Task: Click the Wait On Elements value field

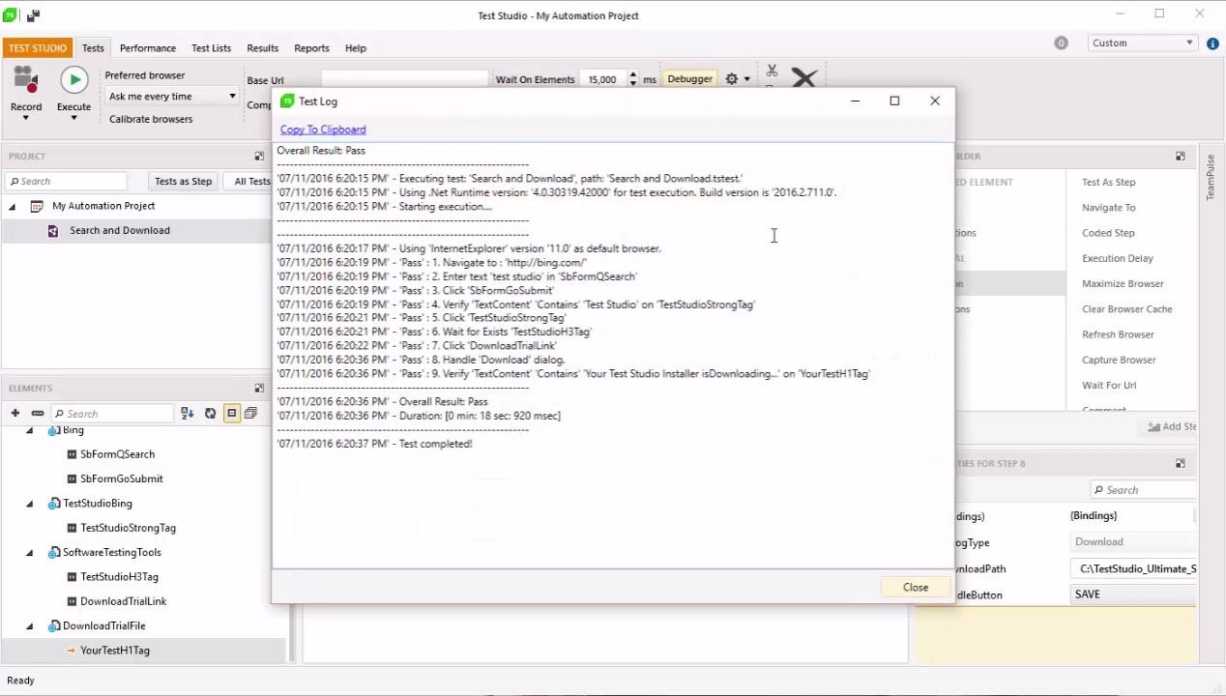Action: 602,79
